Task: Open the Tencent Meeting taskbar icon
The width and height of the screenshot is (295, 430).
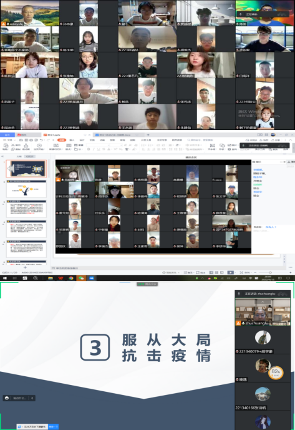Action: click(92, 278)
